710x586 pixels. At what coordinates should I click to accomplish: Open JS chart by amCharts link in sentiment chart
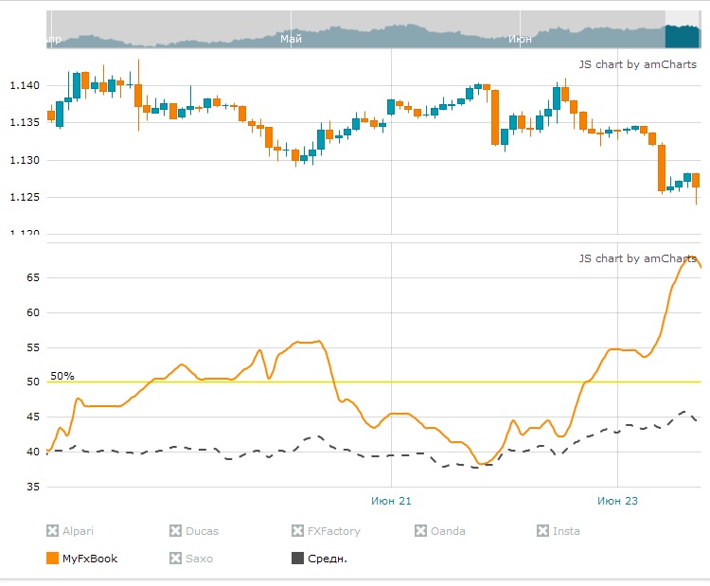(637, 258)
